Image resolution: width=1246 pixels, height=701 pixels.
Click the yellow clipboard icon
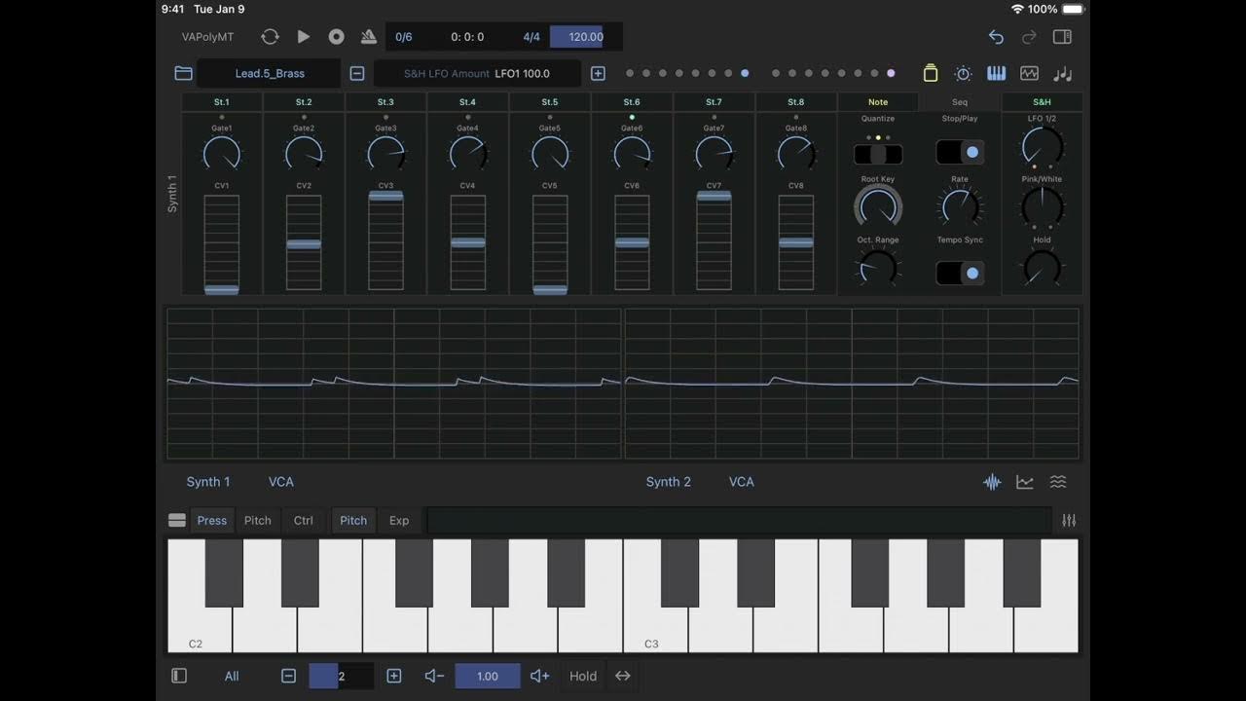click(931, 73)
